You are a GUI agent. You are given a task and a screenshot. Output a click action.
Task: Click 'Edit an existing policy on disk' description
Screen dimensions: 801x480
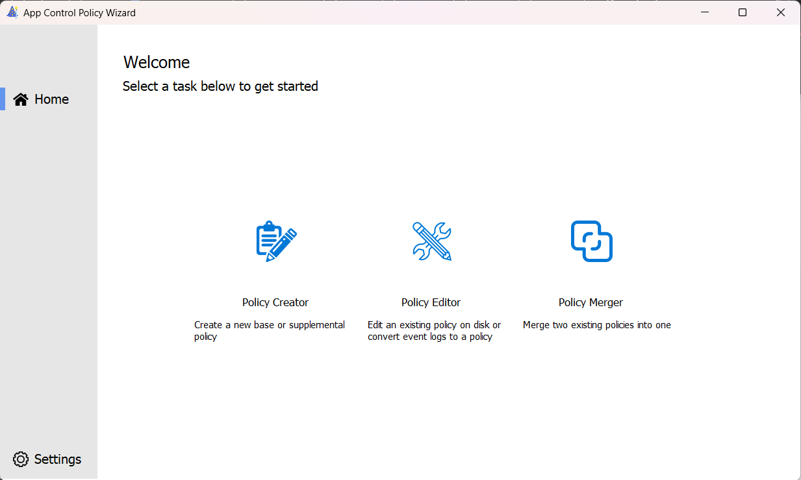[435, 331]
